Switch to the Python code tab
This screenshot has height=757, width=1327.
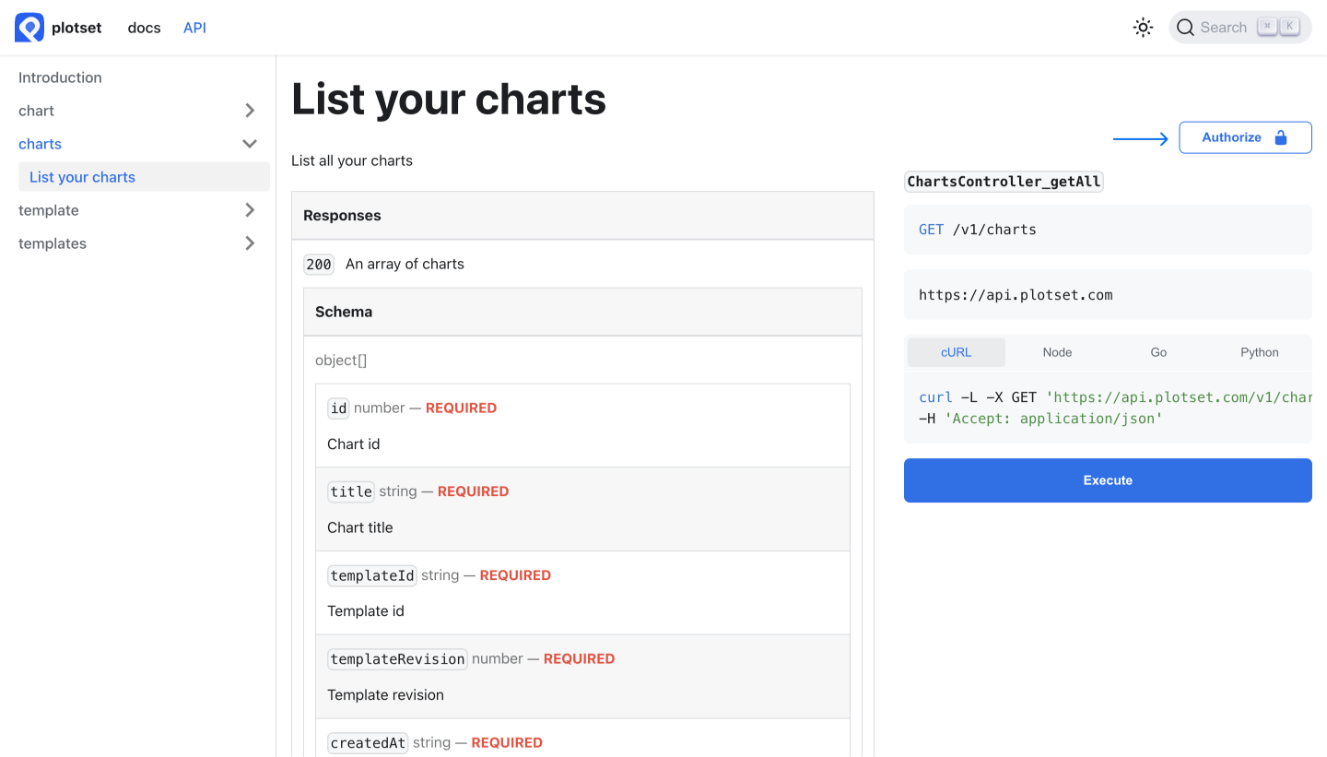pos(1259,351)
